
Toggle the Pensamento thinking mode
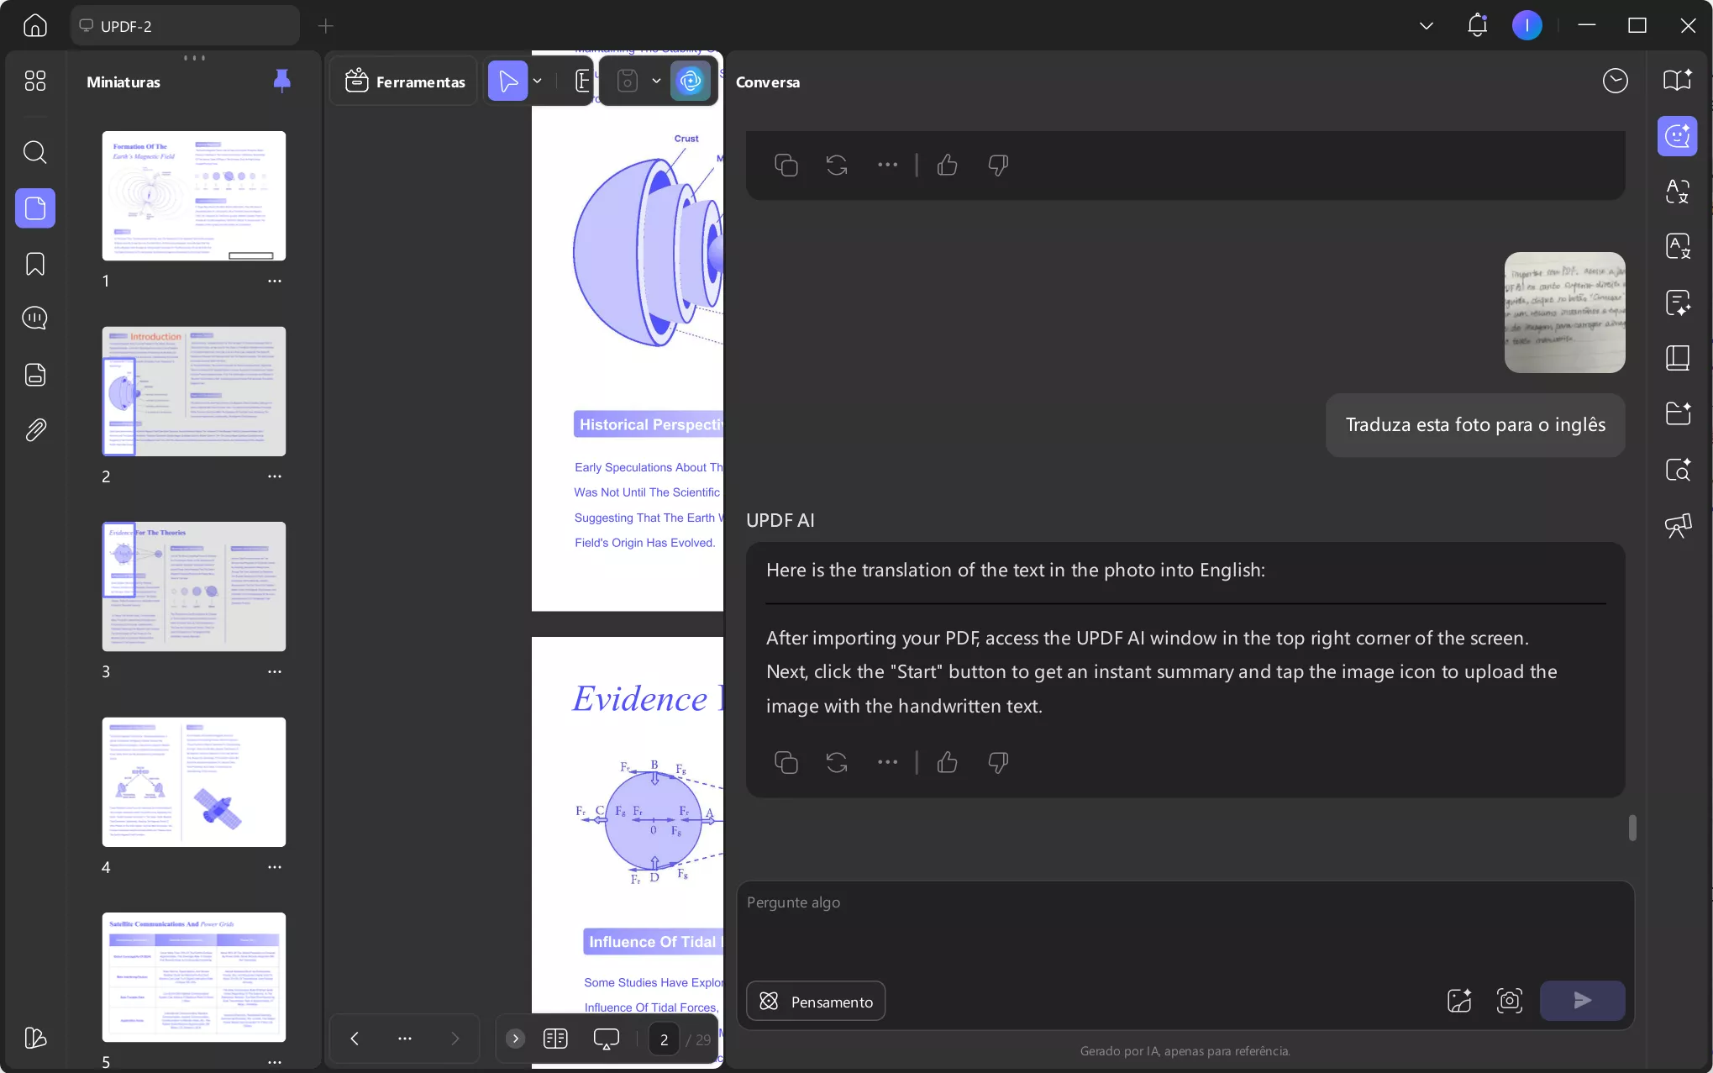tap(815, 1001)
